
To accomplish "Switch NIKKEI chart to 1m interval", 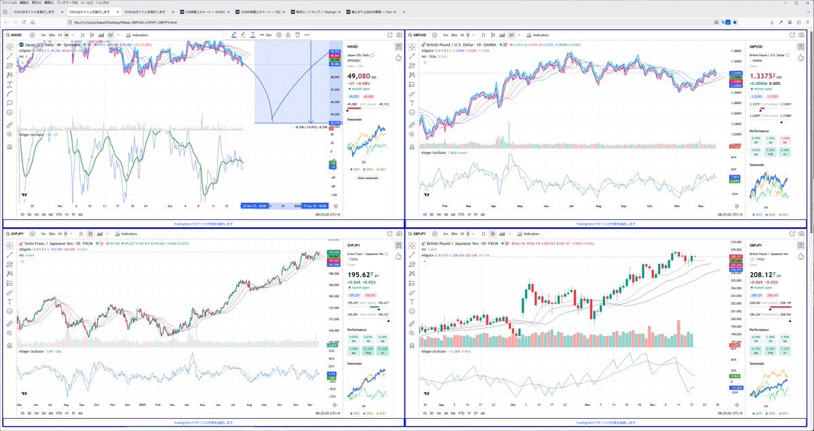I will pos(43,35).
